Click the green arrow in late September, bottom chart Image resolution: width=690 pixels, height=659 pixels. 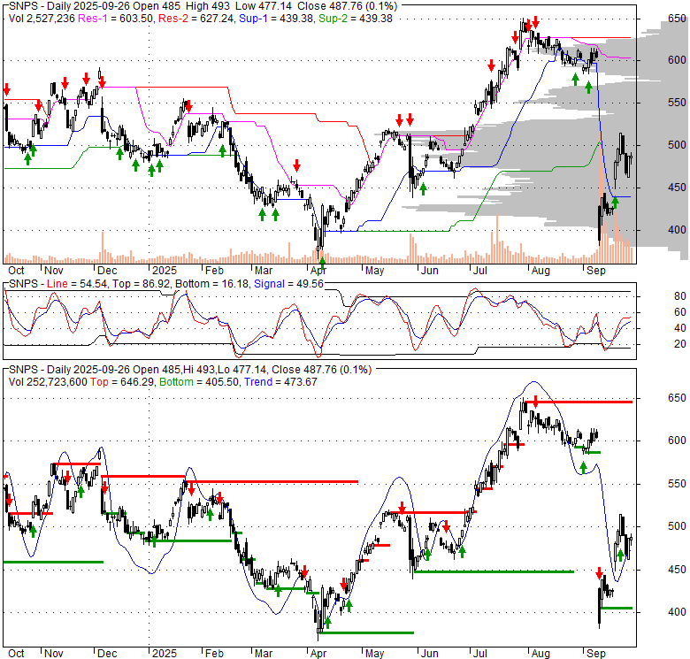(620, 556)
